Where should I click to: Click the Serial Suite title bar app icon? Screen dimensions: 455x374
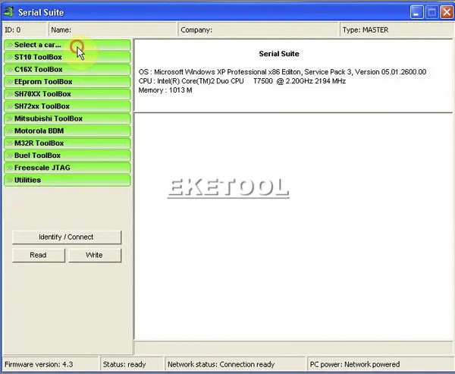click(x=8, y=12)
